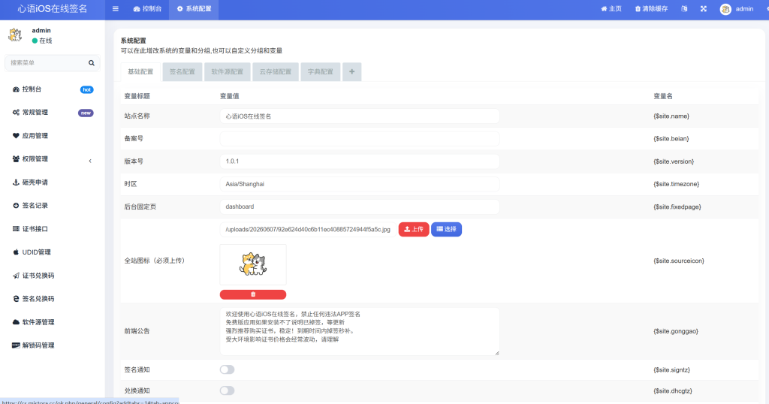Click {$site.name} variable name text
The height and width of the screenshot is (404, 769).
671,116
